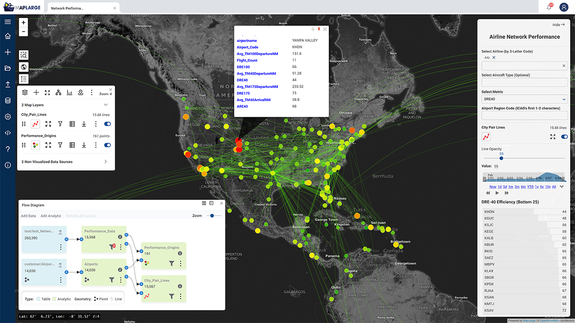
Task: Collapse the 2 Map Layers section
Action: (105, 105)
